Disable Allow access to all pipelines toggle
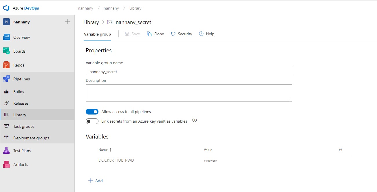Image resolution: width=377 pixels, height=192 pixels. tap(92, 112)
